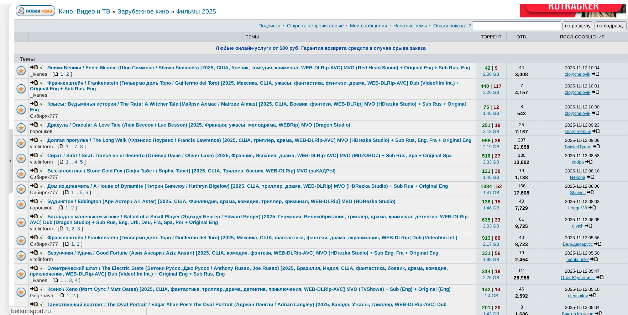This screenshot has height=315, width=628.
Task: Open page 8 of the Долгая прогулка topic
Action: point(82,146)
